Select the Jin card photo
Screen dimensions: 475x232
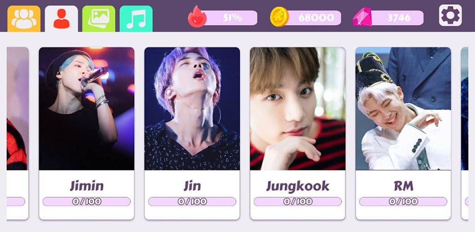pyautogui.click(x=192, y=109)
